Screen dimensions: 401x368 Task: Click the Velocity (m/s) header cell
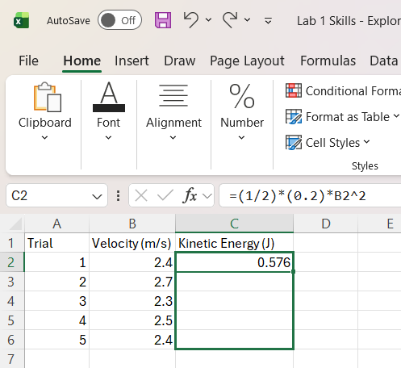(132, 243)
